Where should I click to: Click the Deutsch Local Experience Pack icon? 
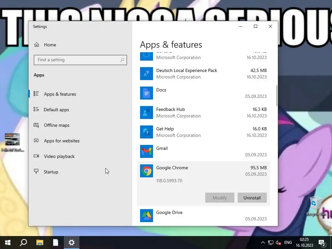coord(147,74)
